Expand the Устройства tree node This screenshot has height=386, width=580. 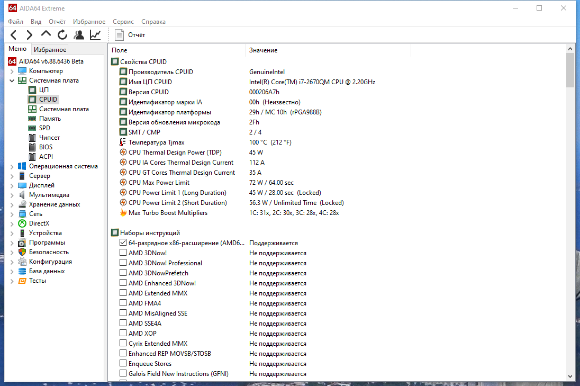[x=12, y=233]
